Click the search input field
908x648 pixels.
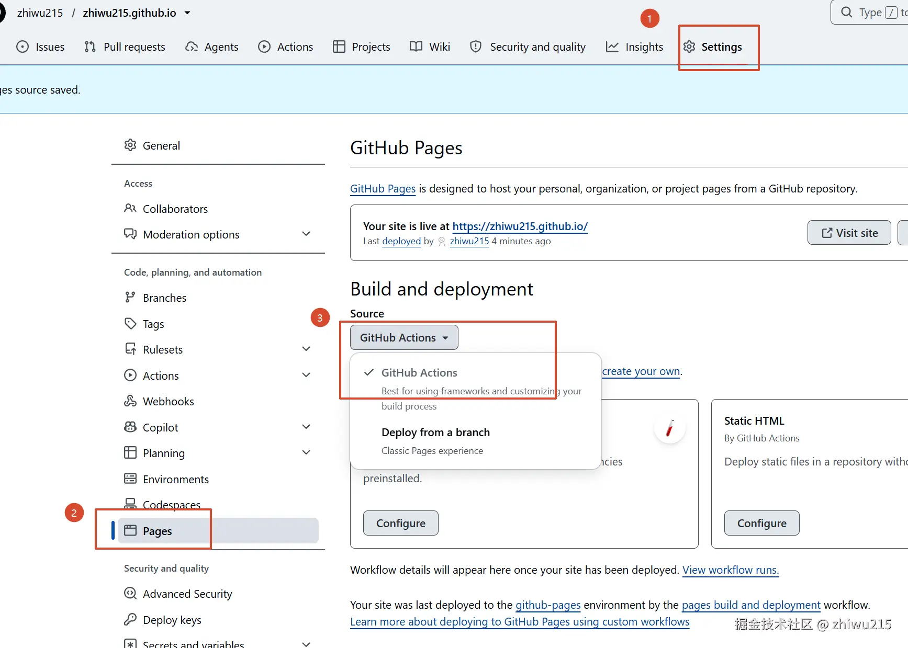point(869,12)
